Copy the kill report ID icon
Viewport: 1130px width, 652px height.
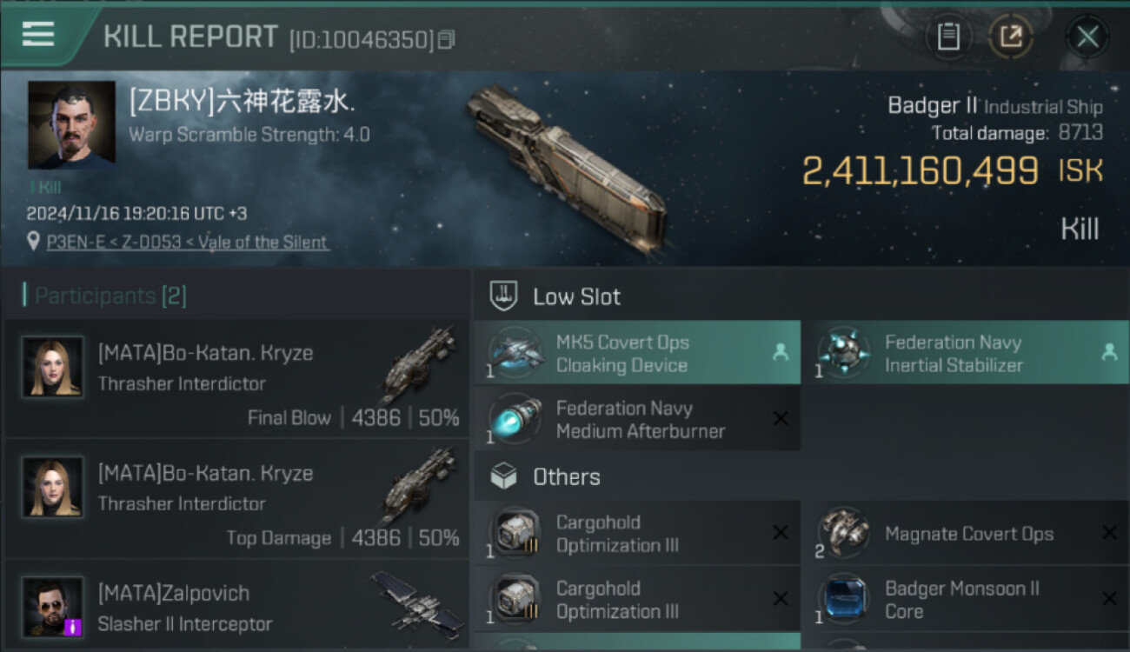pyautogui.click(x=446, y=39)
